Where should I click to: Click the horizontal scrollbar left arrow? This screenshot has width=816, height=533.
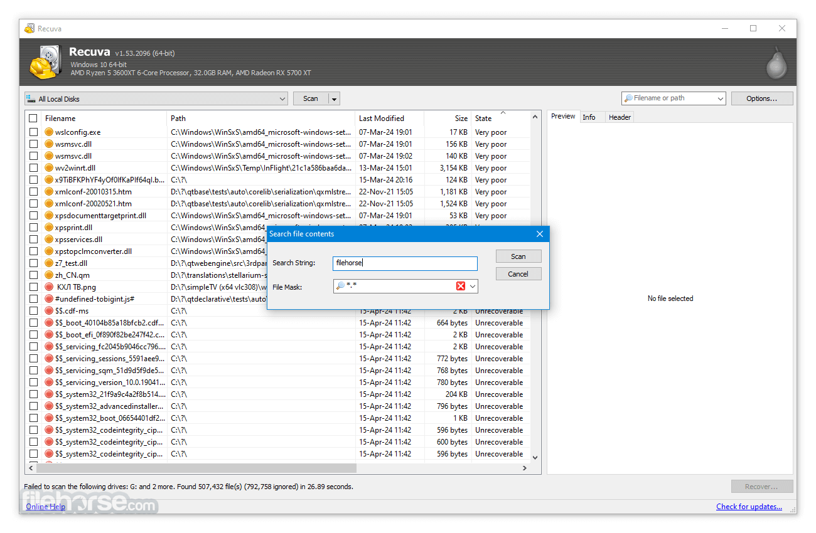[30, 468]
